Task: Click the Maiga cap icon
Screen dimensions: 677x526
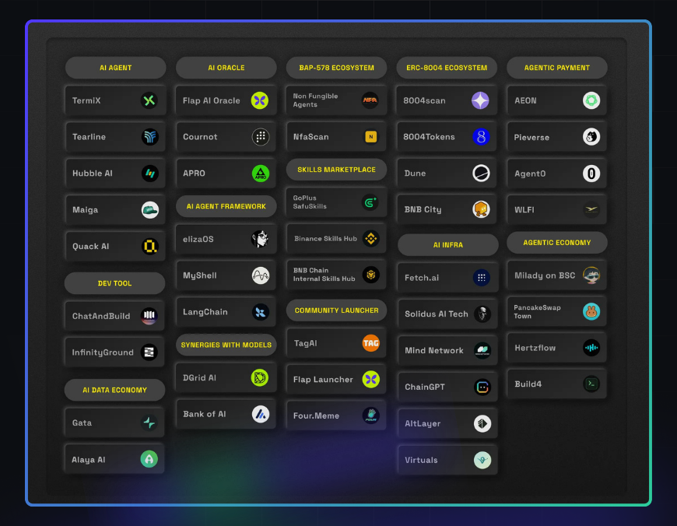Action: (x=150, y=210)
